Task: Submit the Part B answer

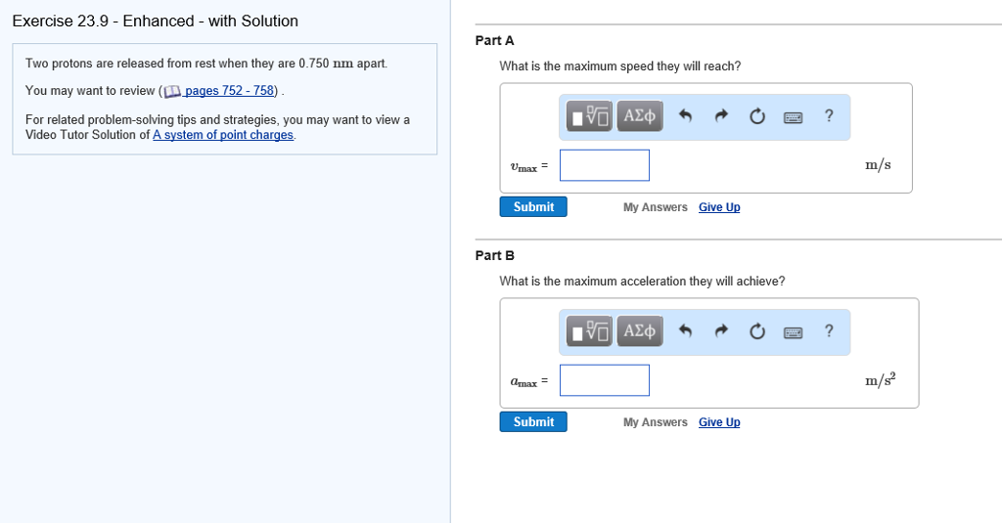Action: click(x=533, y=422)
